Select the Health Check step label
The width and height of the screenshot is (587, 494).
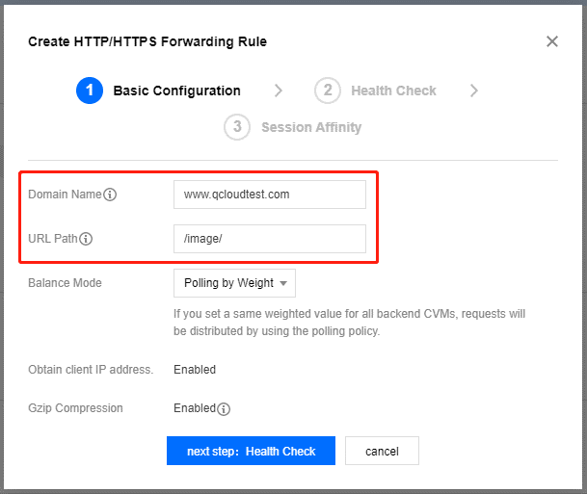coord(393,91)
